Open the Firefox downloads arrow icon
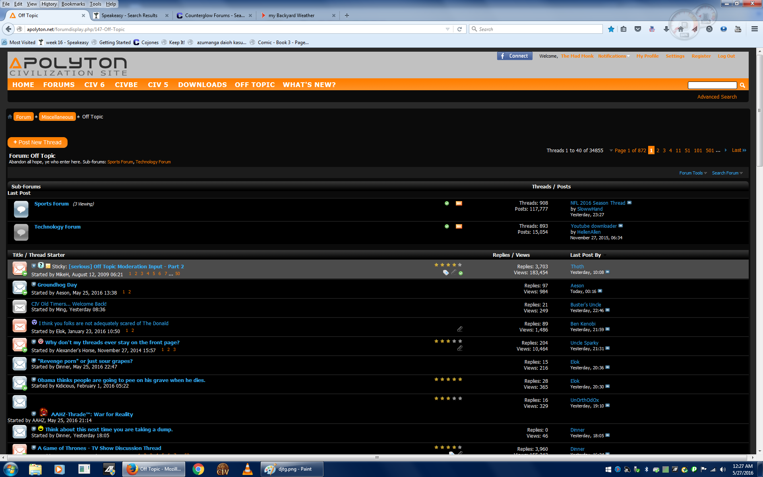Viewport: 763px width, 477px height. pyautogui.click(x=666, y=29)
